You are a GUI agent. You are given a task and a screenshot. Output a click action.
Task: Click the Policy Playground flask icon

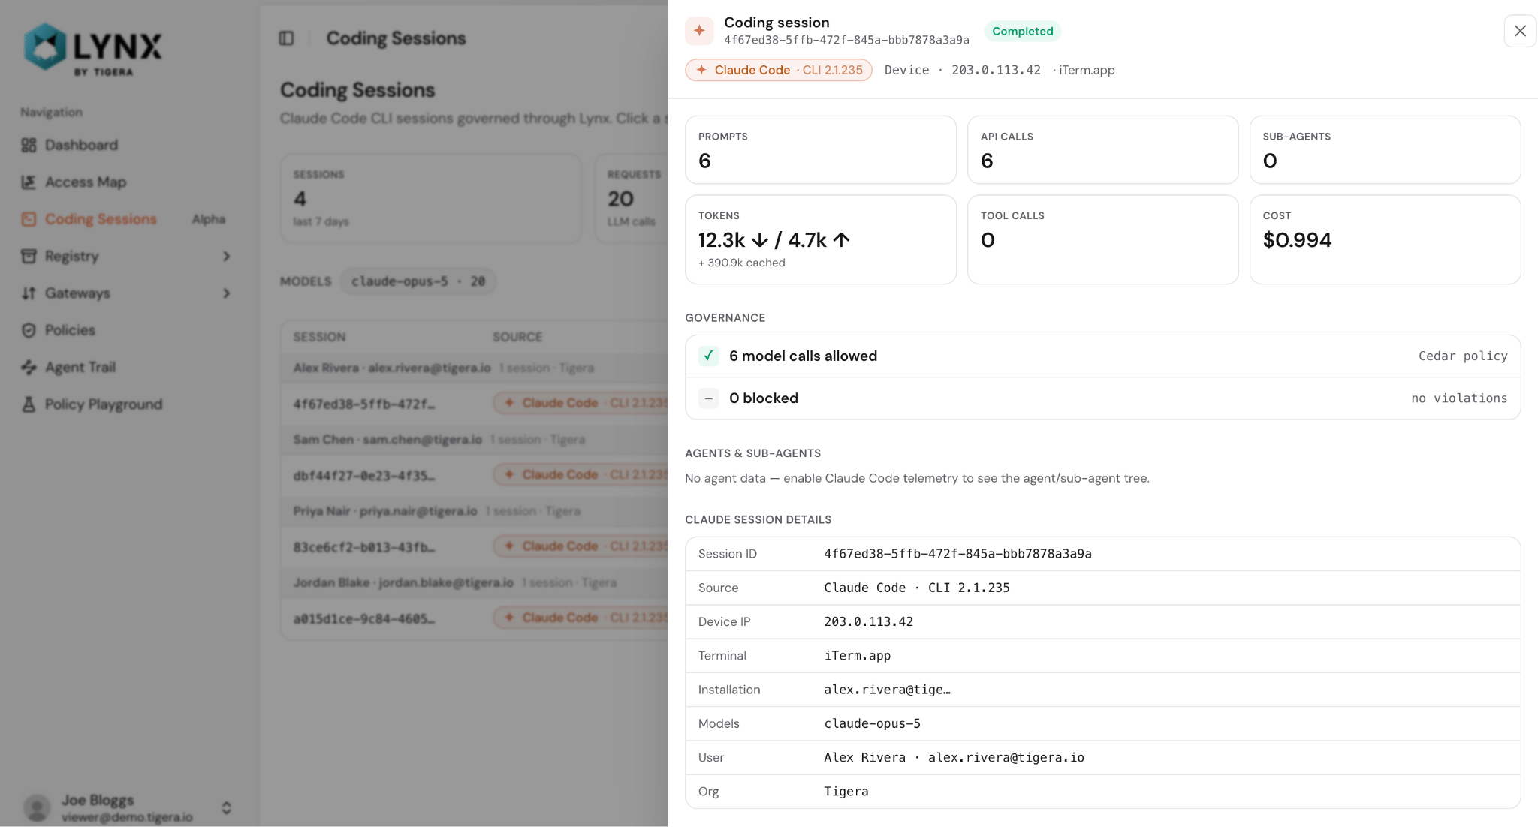pyautogui.click(x=29, y=404)
